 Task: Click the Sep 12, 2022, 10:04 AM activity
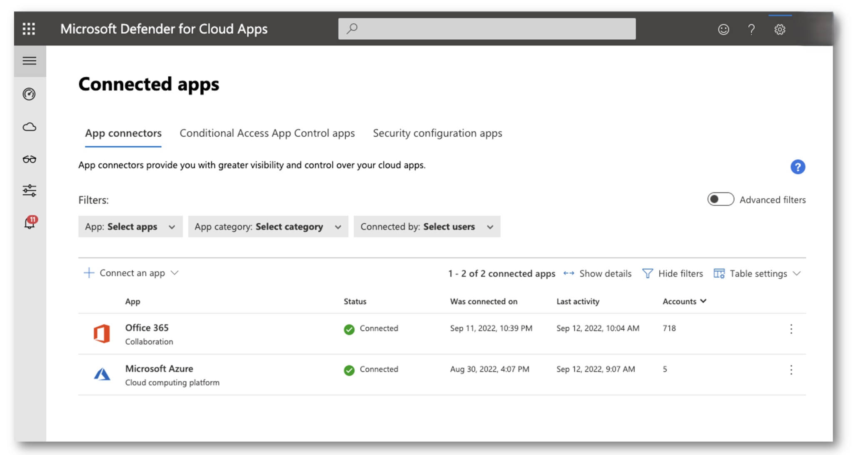point(598,328)
